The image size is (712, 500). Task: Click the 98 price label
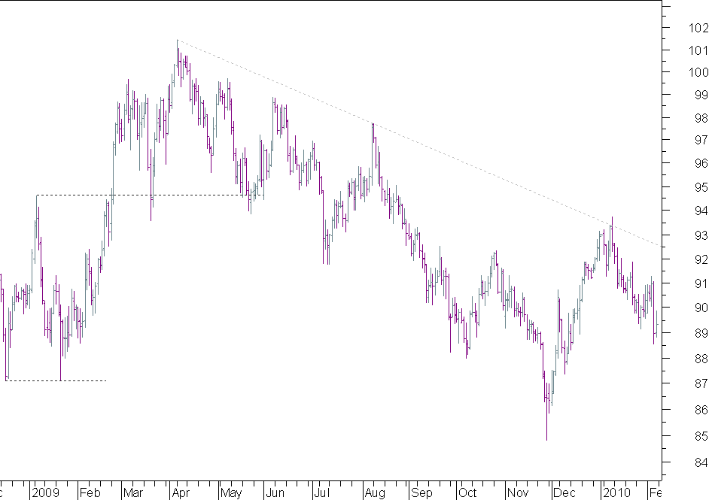point(701,118)
